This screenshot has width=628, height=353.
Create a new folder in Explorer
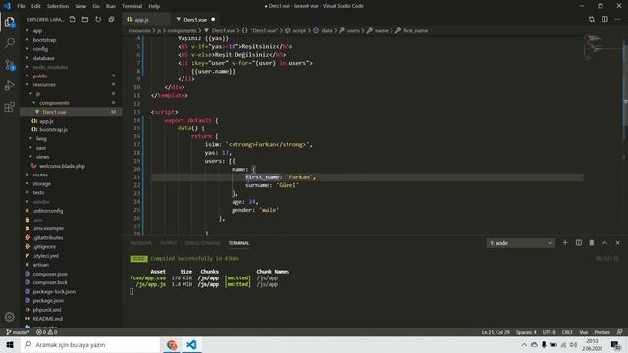click(x=85, y=19)
